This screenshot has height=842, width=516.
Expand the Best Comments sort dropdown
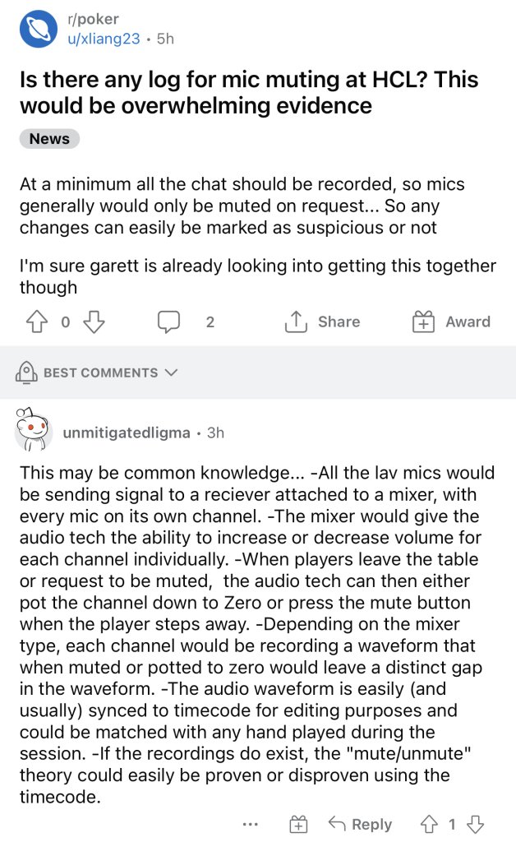[171, 372]
